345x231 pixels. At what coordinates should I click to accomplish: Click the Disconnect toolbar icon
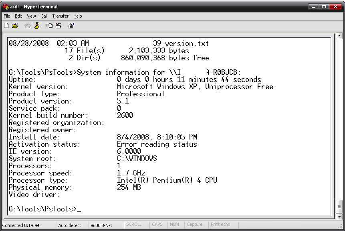click(x=37, y=26)
